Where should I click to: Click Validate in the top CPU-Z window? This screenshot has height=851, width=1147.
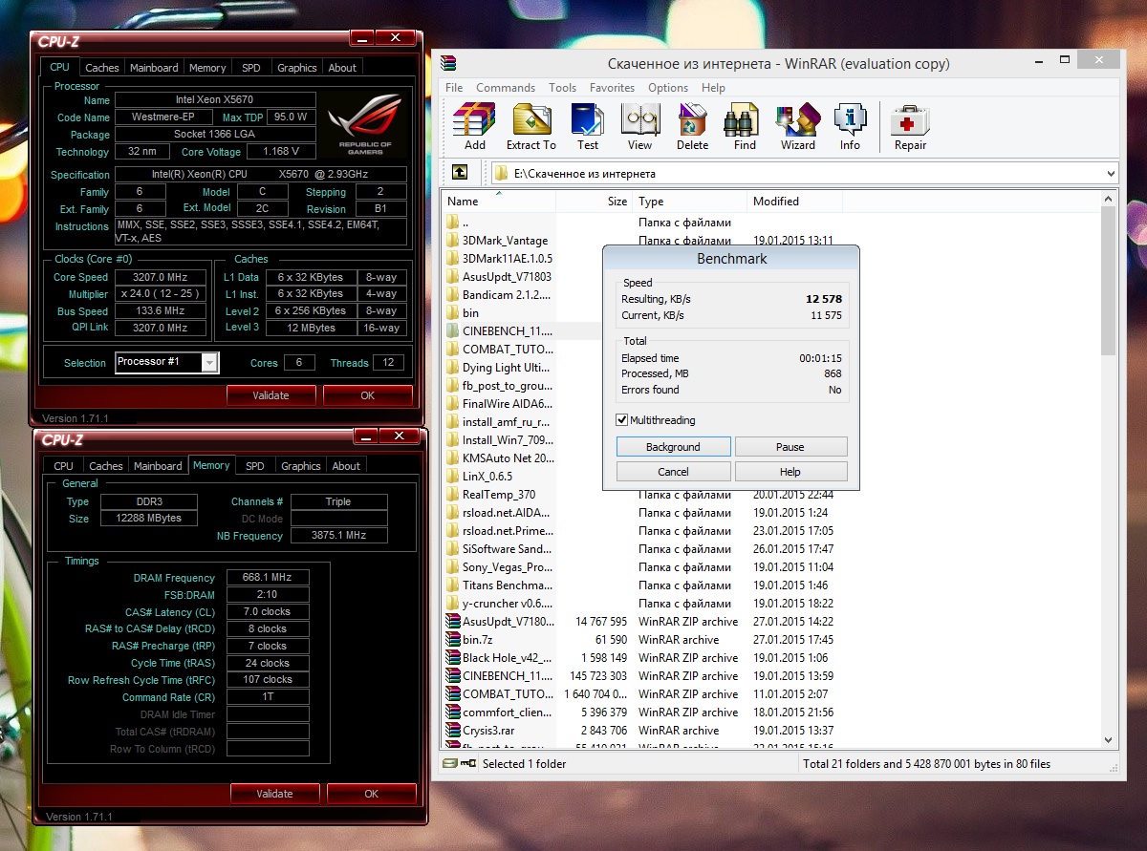click(271, 395)
